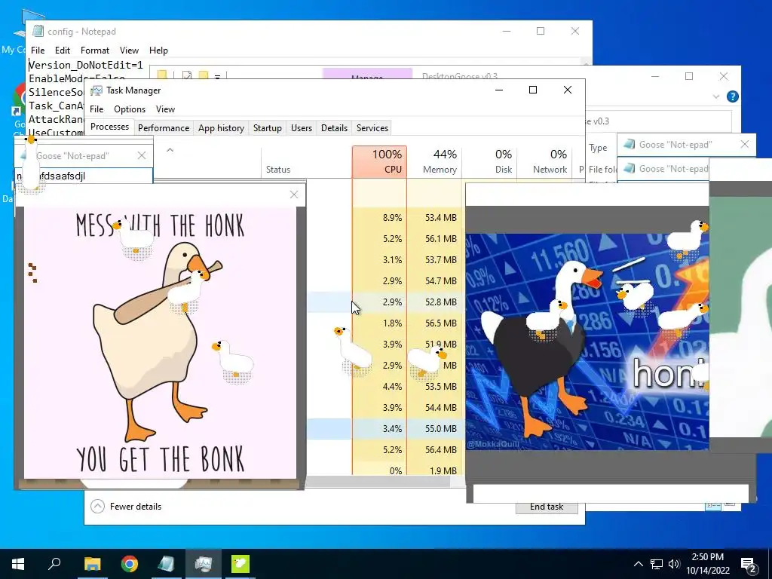Select the Processes tab
The image size is (772, 579).
pos(110,127)
